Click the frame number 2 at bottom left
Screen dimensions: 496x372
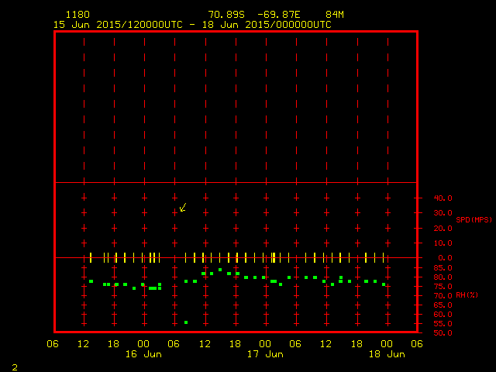15,366
